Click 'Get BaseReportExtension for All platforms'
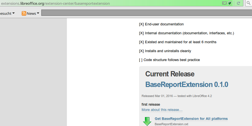The height and width of the screenshot is (126, 252). click(191, 119)
